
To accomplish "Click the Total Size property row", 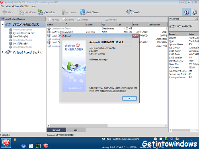I will tap(184, 64).
